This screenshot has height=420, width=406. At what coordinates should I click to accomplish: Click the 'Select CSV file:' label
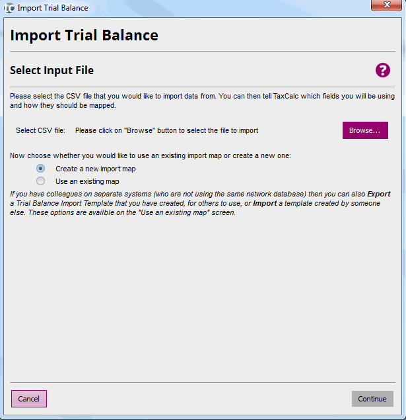click(40, 130)
